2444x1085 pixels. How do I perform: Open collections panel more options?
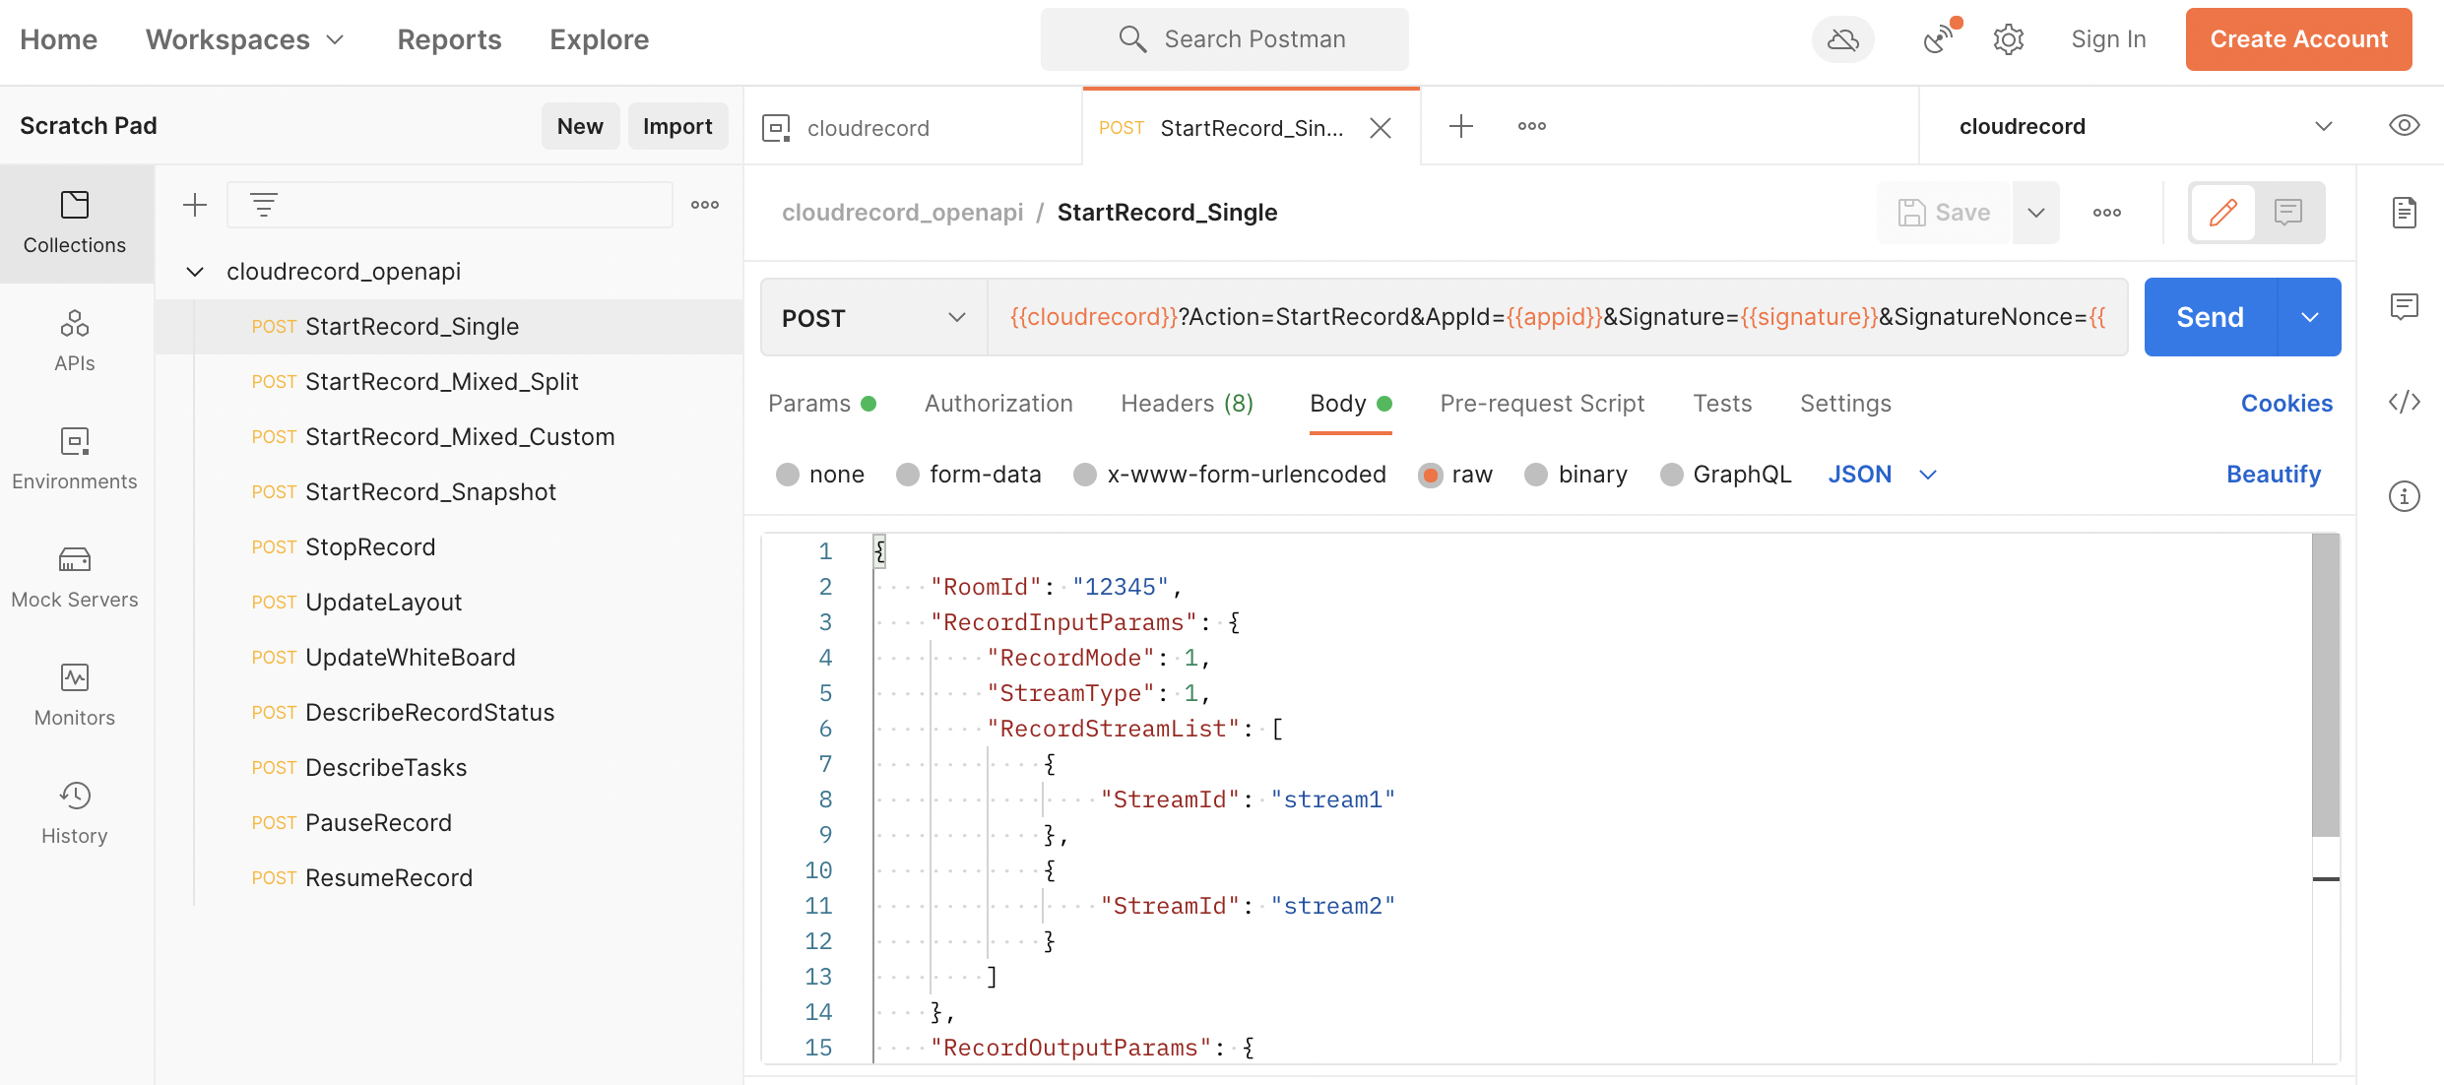[705, 205]
